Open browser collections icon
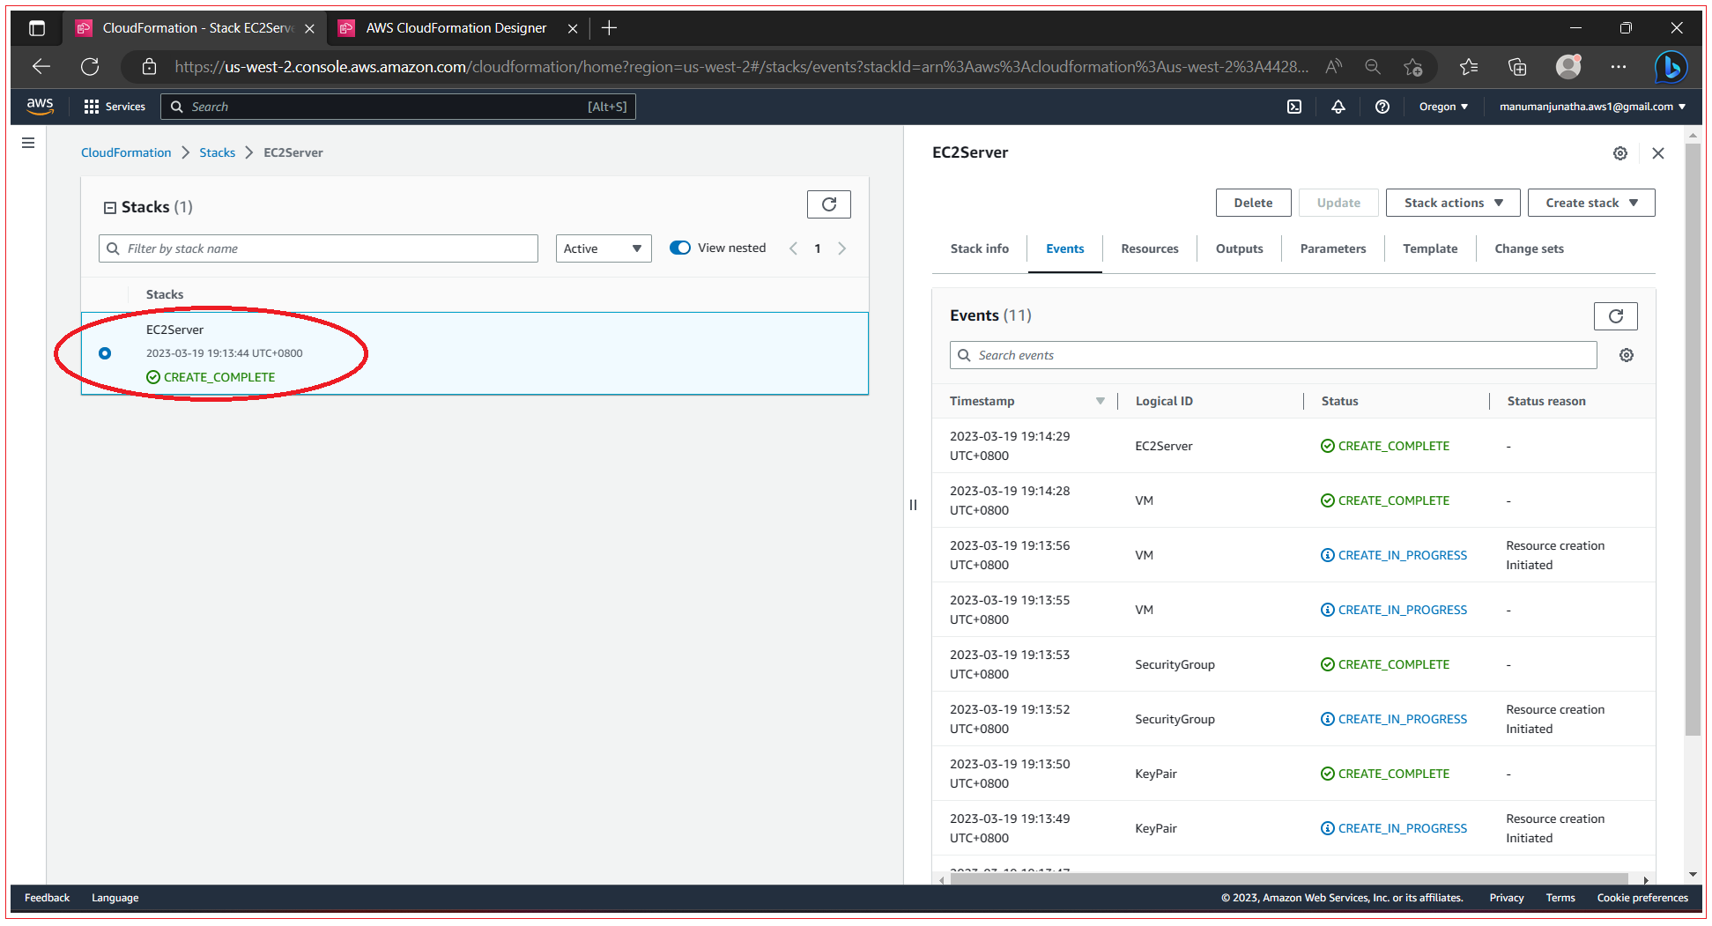The image size is (1712, 926). coord(1516,67)
